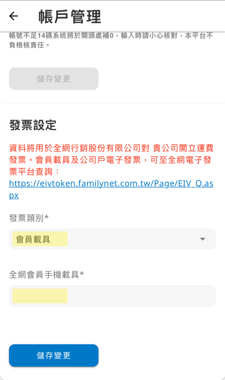The width and height of the screenshot is (225, 380).
Task: Save the invoice settings changes
Action: [53, 356]
